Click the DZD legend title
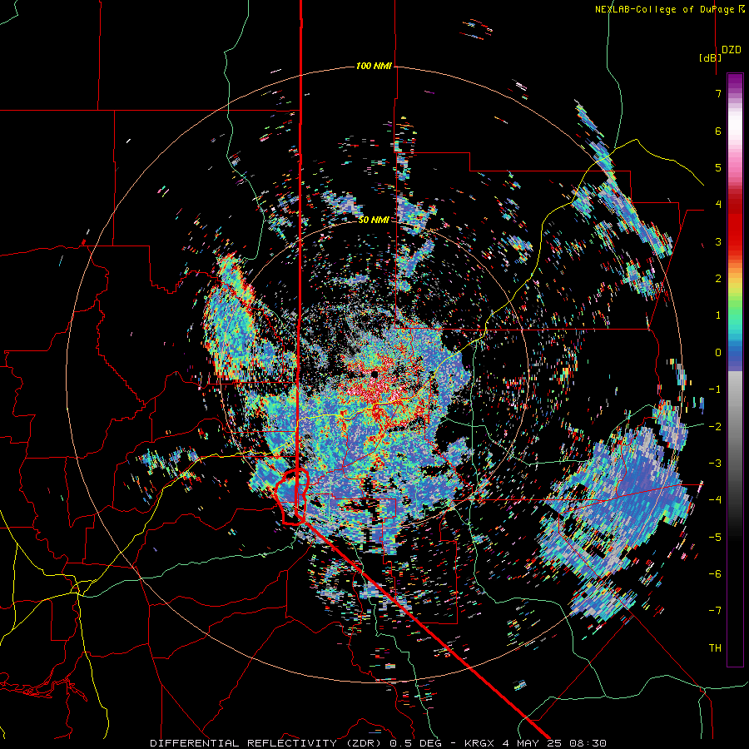749x749 pixels. [732, 50]
